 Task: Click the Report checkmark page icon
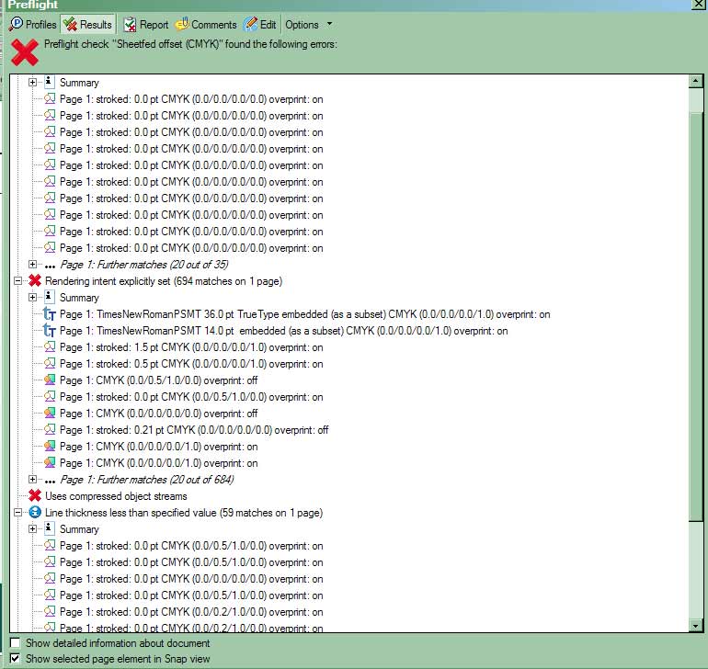click(130, 25)
